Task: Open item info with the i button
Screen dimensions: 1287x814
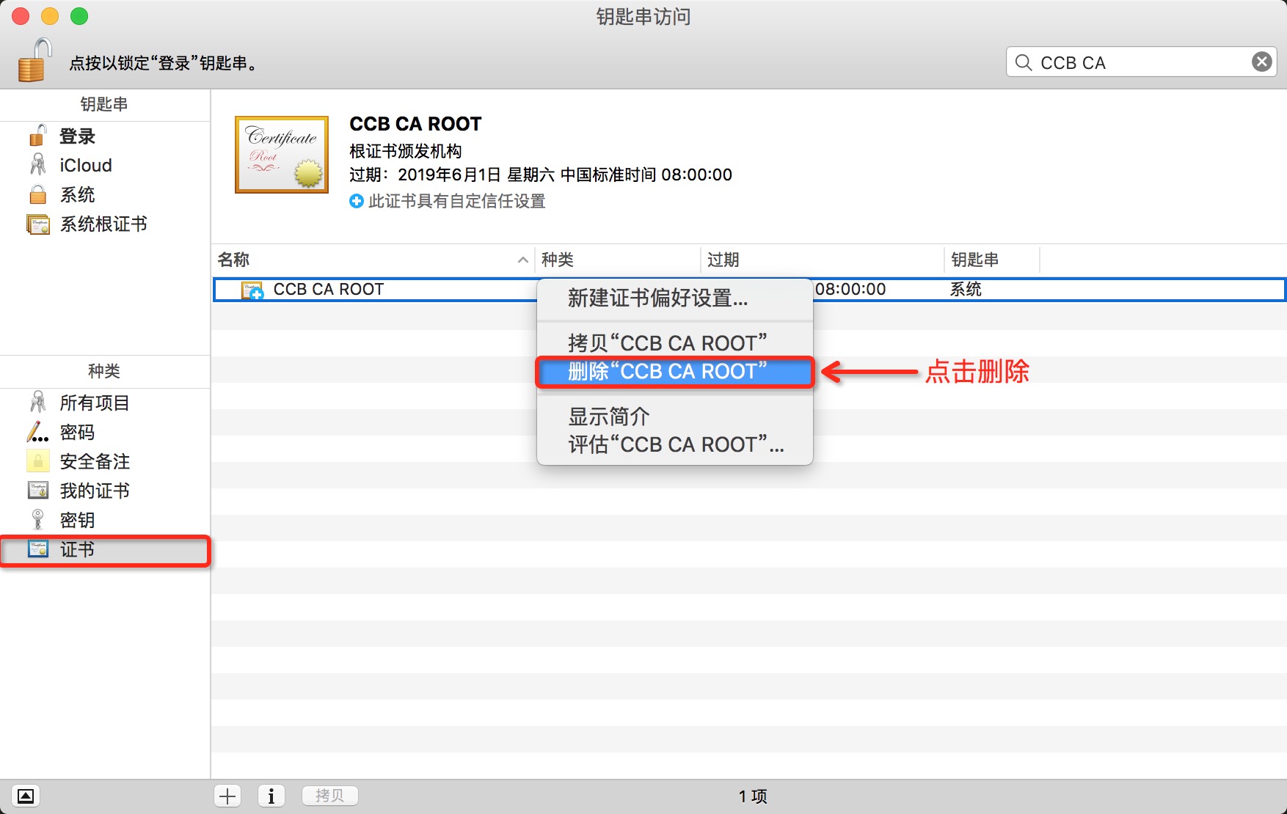Action: pyautogui.click(x=271, y=796)
